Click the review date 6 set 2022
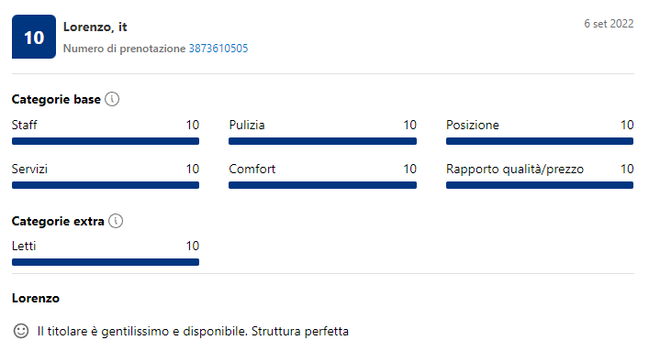Image resolution: width=649 pixels, height=351 pixels. [x=609, y=24]
